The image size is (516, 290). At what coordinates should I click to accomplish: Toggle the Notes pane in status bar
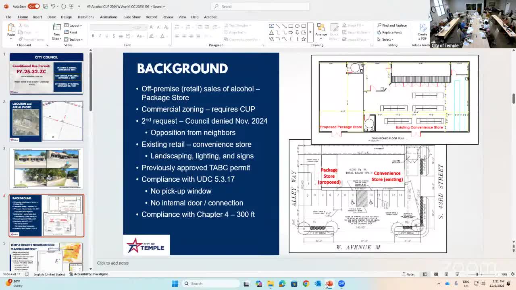pos(408,274)
